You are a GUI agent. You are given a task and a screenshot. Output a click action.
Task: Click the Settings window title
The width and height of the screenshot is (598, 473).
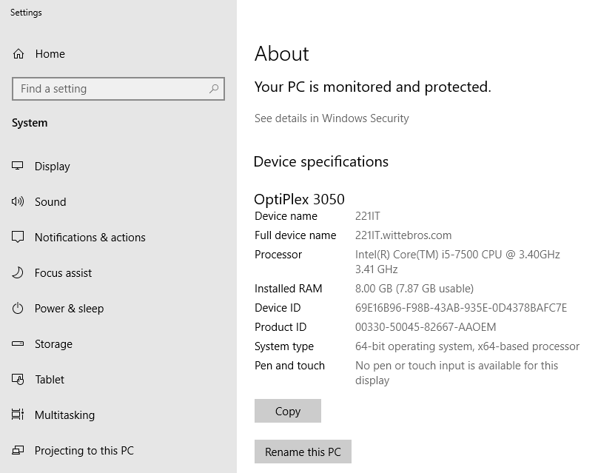click(x=26, y=13)
